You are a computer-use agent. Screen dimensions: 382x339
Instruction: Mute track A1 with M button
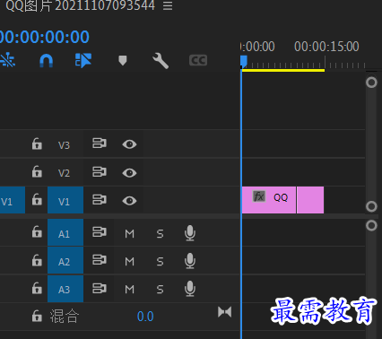point(129,233)
